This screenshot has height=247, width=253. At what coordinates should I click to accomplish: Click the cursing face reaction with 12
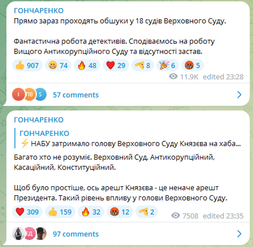tap(120, 212)
